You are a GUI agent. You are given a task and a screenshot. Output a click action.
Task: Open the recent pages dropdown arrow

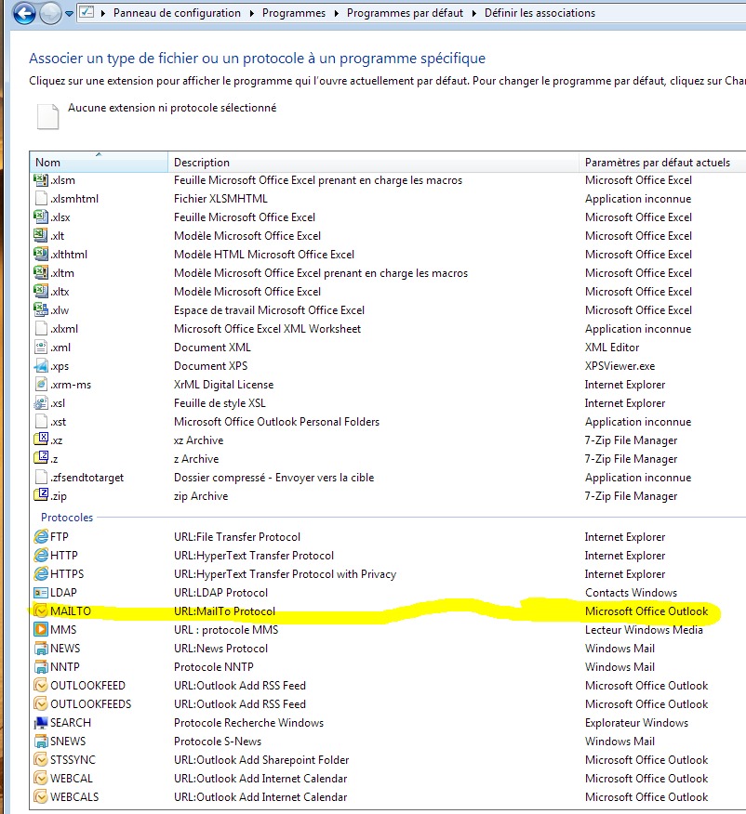click(69, 14)
